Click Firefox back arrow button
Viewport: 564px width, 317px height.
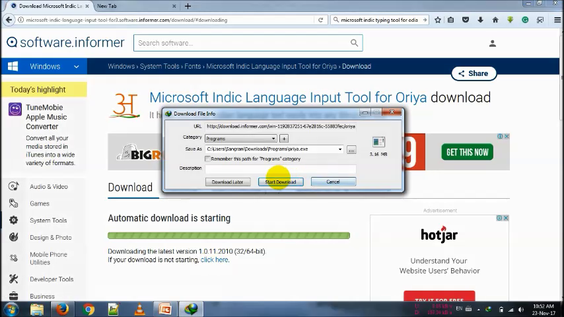(9, 20)
